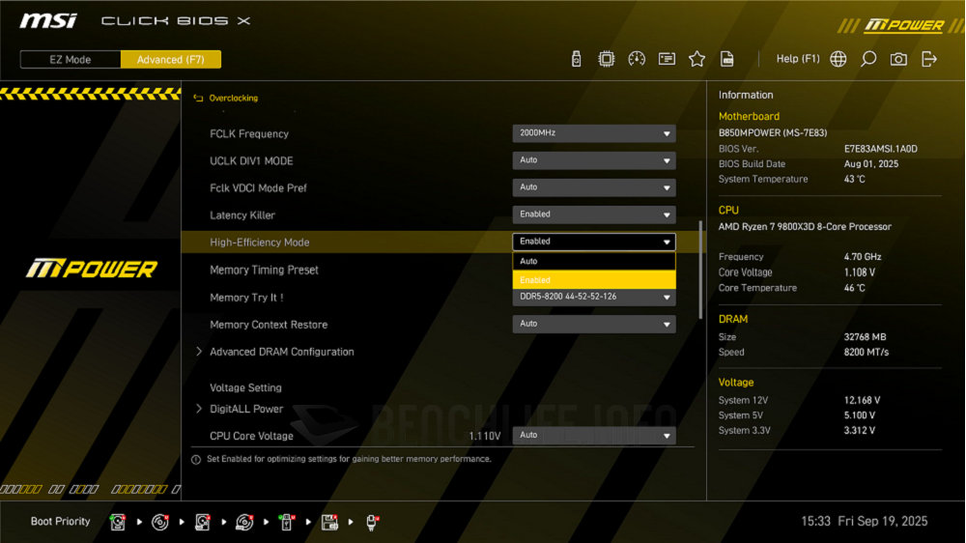Click the 1.110V voltage value
This screenshot has height=543, width=966.
click(485, 436)
